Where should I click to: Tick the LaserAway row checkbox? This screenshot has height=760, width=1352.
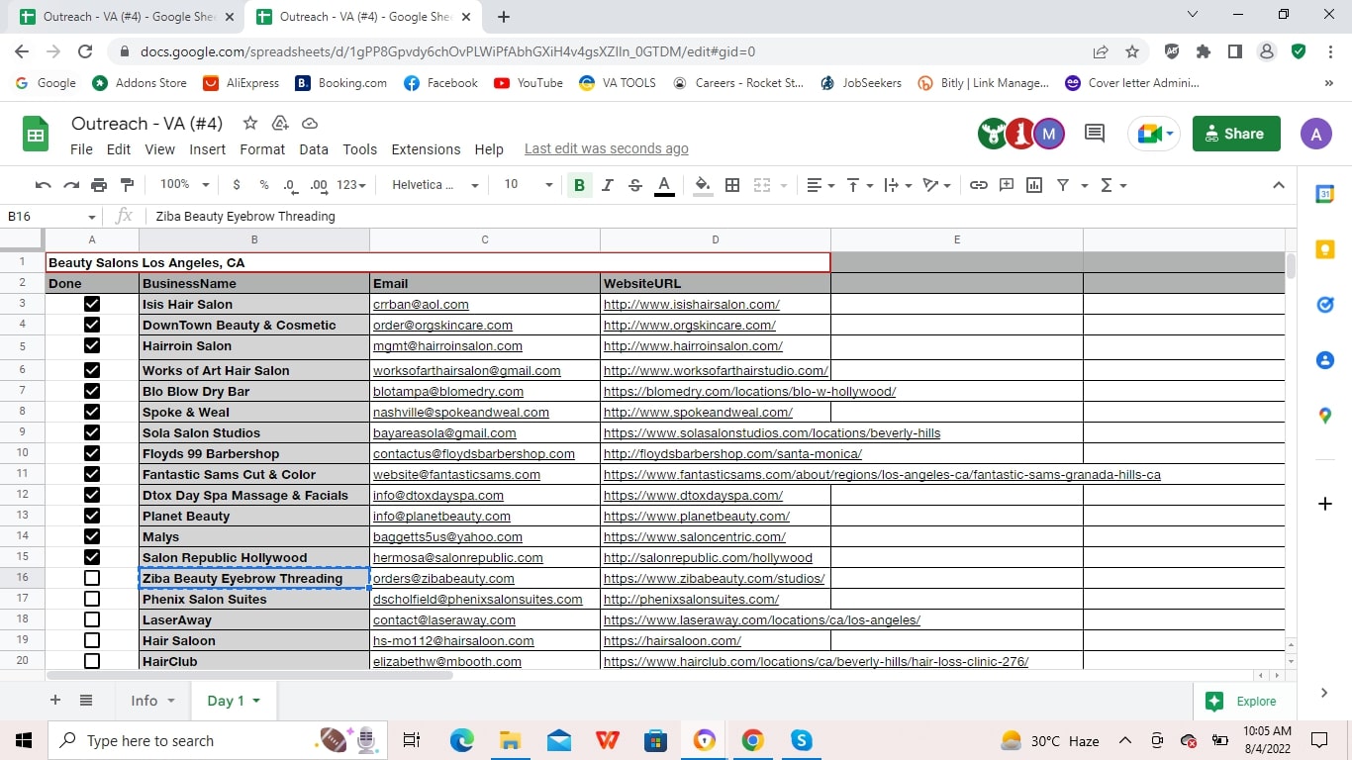point(92,619)
